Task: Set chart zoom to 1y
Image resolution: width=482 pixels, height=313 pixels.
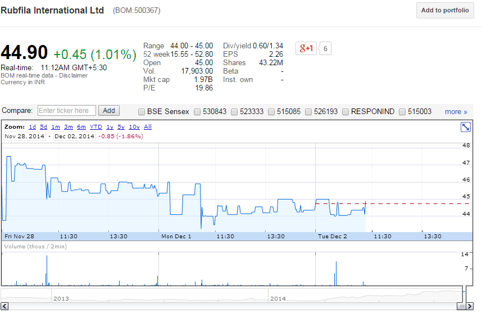Action: [110, 126]
